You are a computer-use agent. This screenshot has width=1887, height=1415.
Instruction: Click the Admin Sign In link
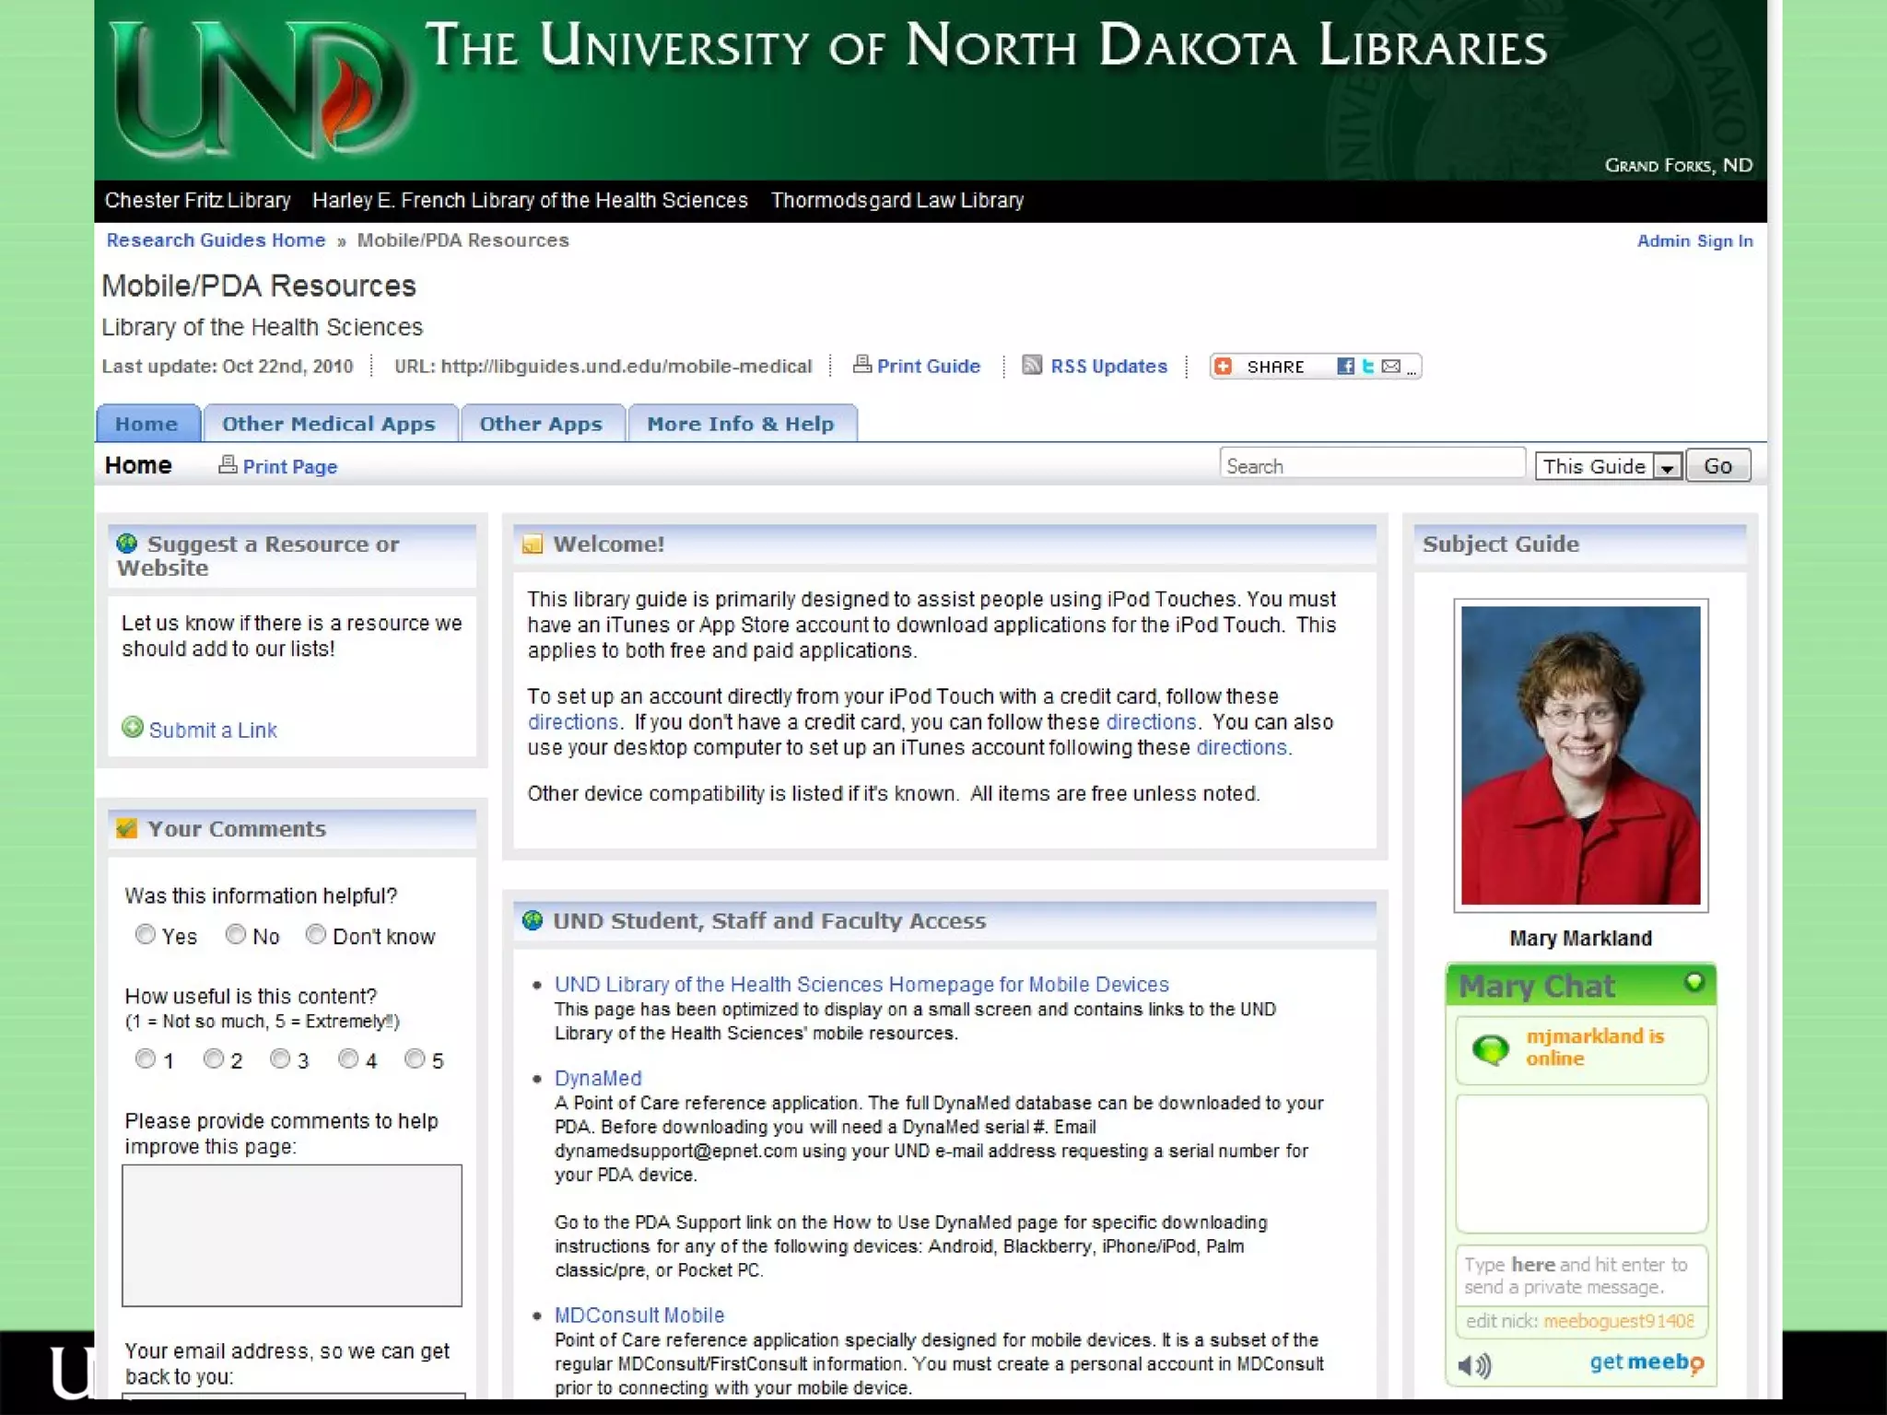(1694, 241)
